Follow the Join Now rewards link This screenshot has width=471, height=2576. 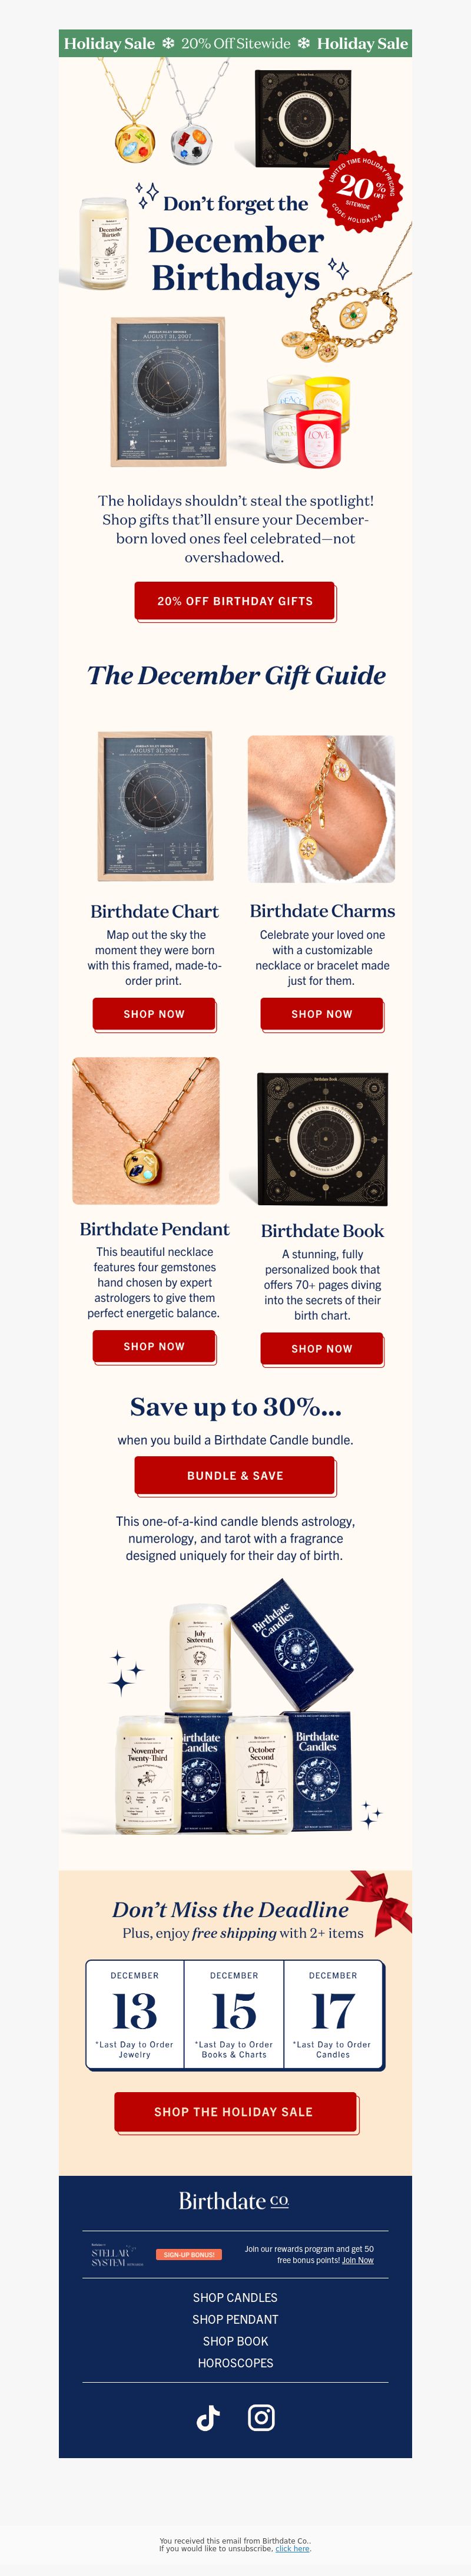[358, 2259]
